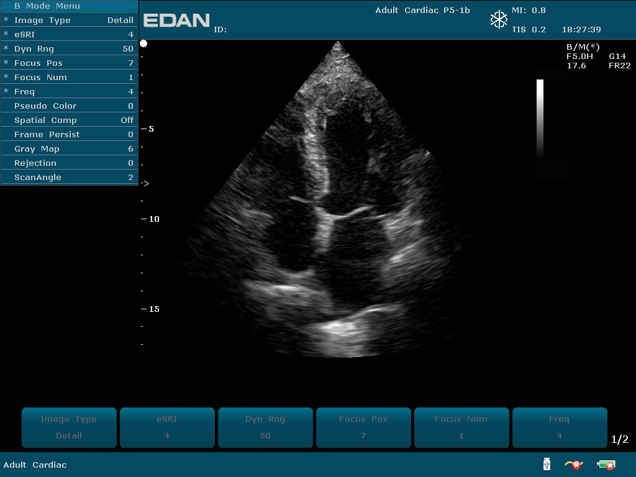Select Rejection item in B Mode menu

coord(69,163)
